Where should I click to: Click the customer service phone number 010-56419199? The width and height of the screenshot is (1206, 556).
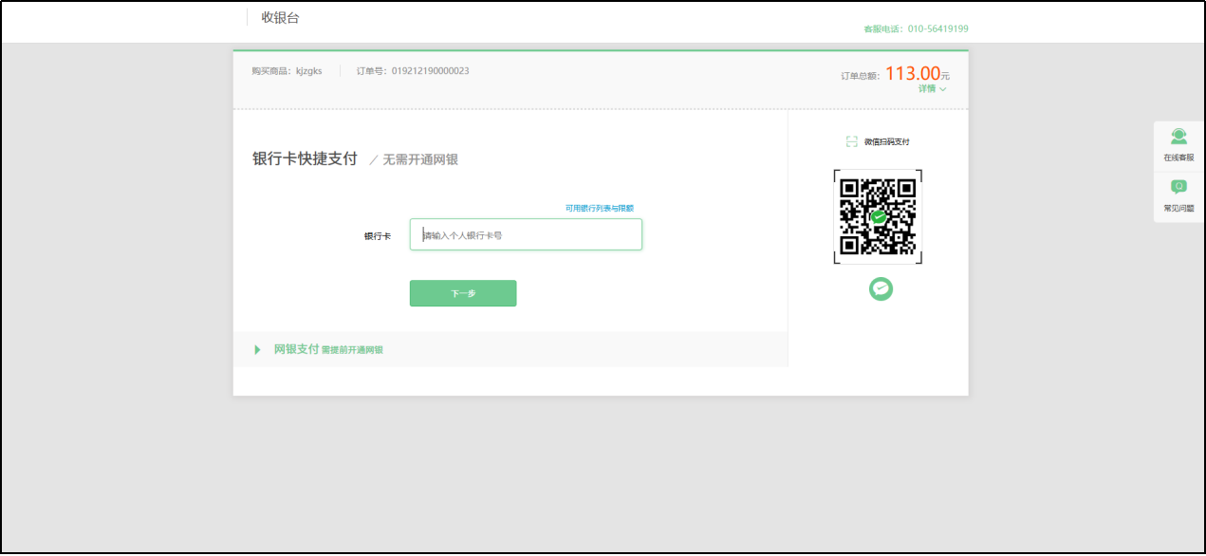tap(938, 28)
